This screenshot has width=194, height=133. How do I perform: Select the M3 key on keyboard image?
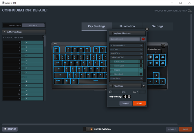pos(163,57)
